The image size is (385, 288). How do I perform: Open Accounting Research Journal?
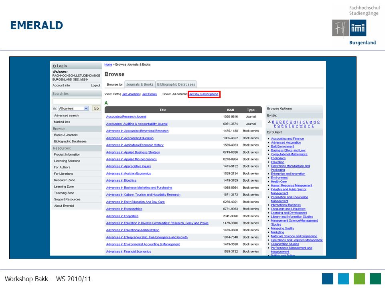coord(126,117)
